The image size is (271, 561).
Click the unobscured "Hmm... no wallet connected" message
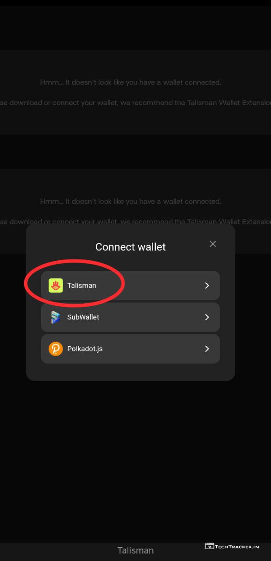click(130, 82)
